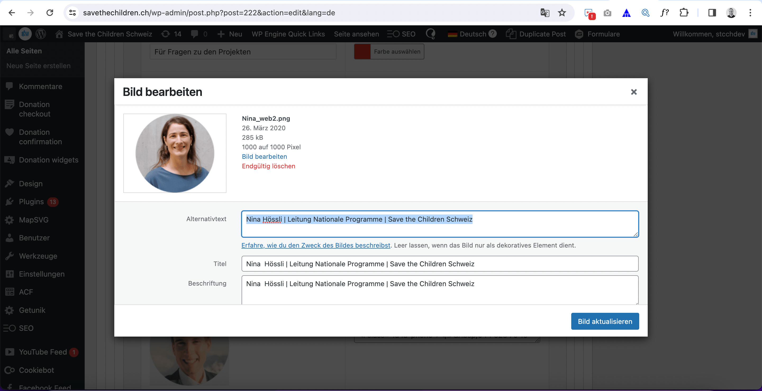This screenshot has height=391, width=762.
Task: Open YouTube Feed in the sidebar
Action: coord(42,352)
